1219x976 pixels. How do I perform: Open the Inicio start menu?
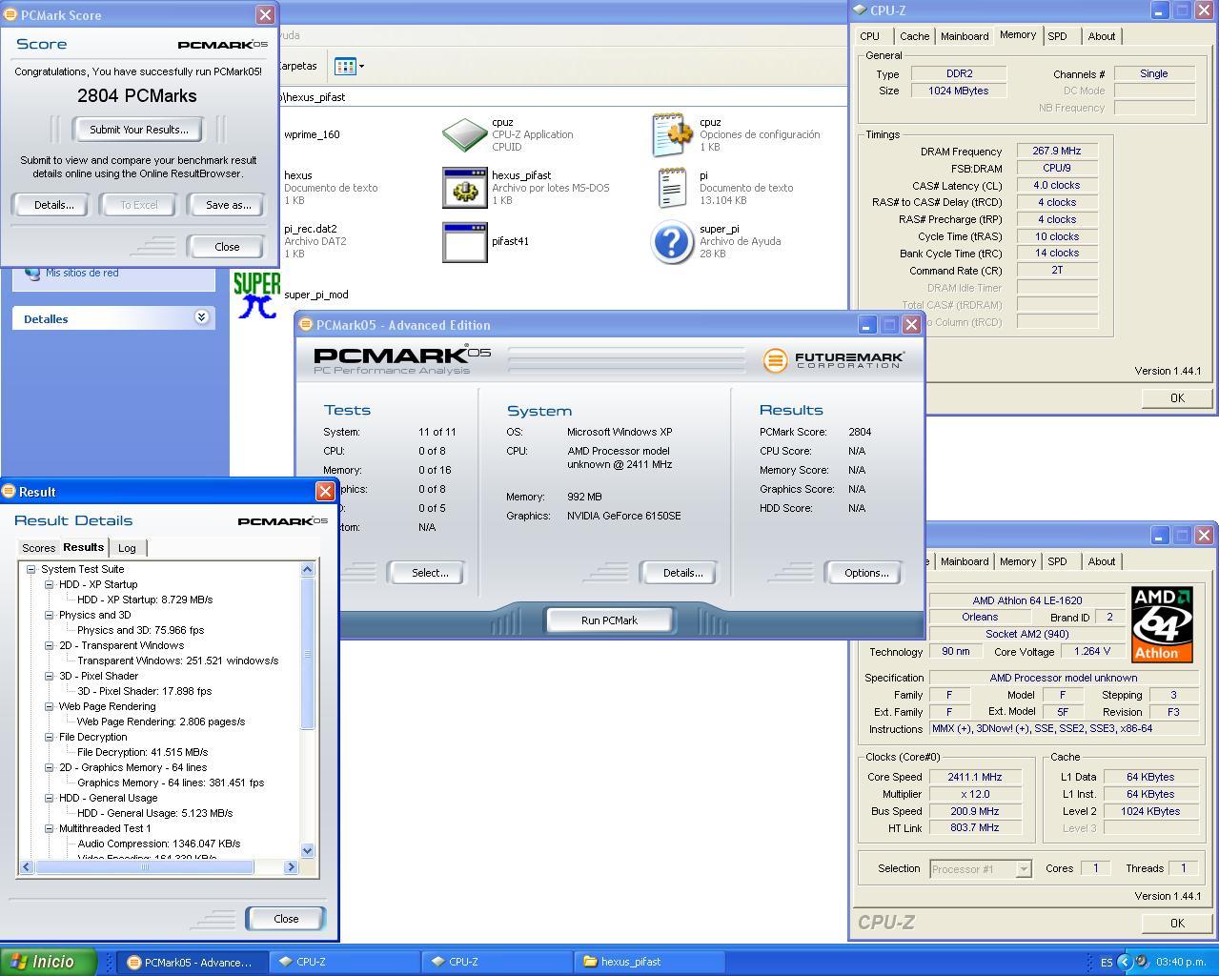[x=49, y=962]
